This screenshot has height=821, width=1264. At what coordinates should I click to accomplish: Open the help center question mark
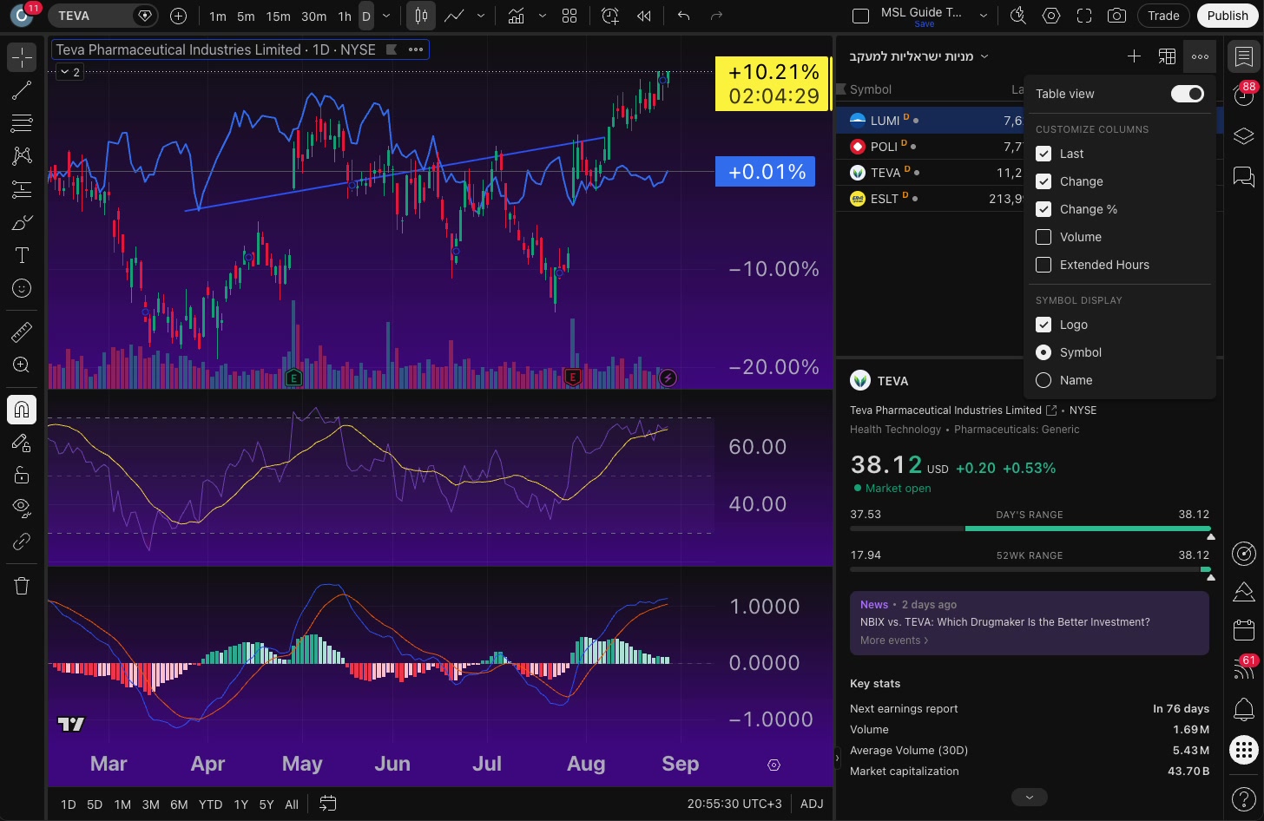click(1244, 798)
